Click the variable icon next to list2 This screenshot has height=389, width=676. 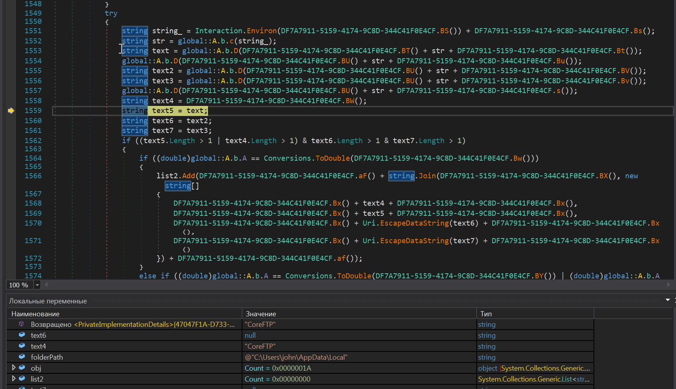(22, 379)
